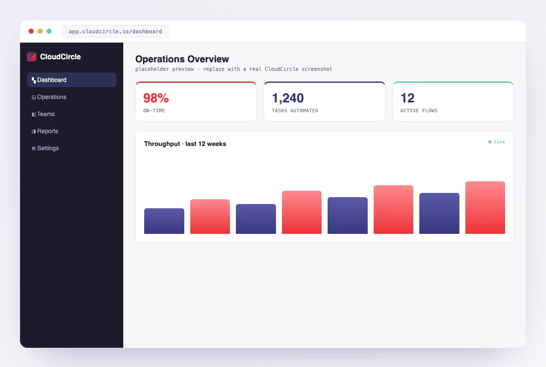Viewport: 546px width, 367px height.
Task: Select the 1,240 Tasks Automated card
Action: (325, 102)
